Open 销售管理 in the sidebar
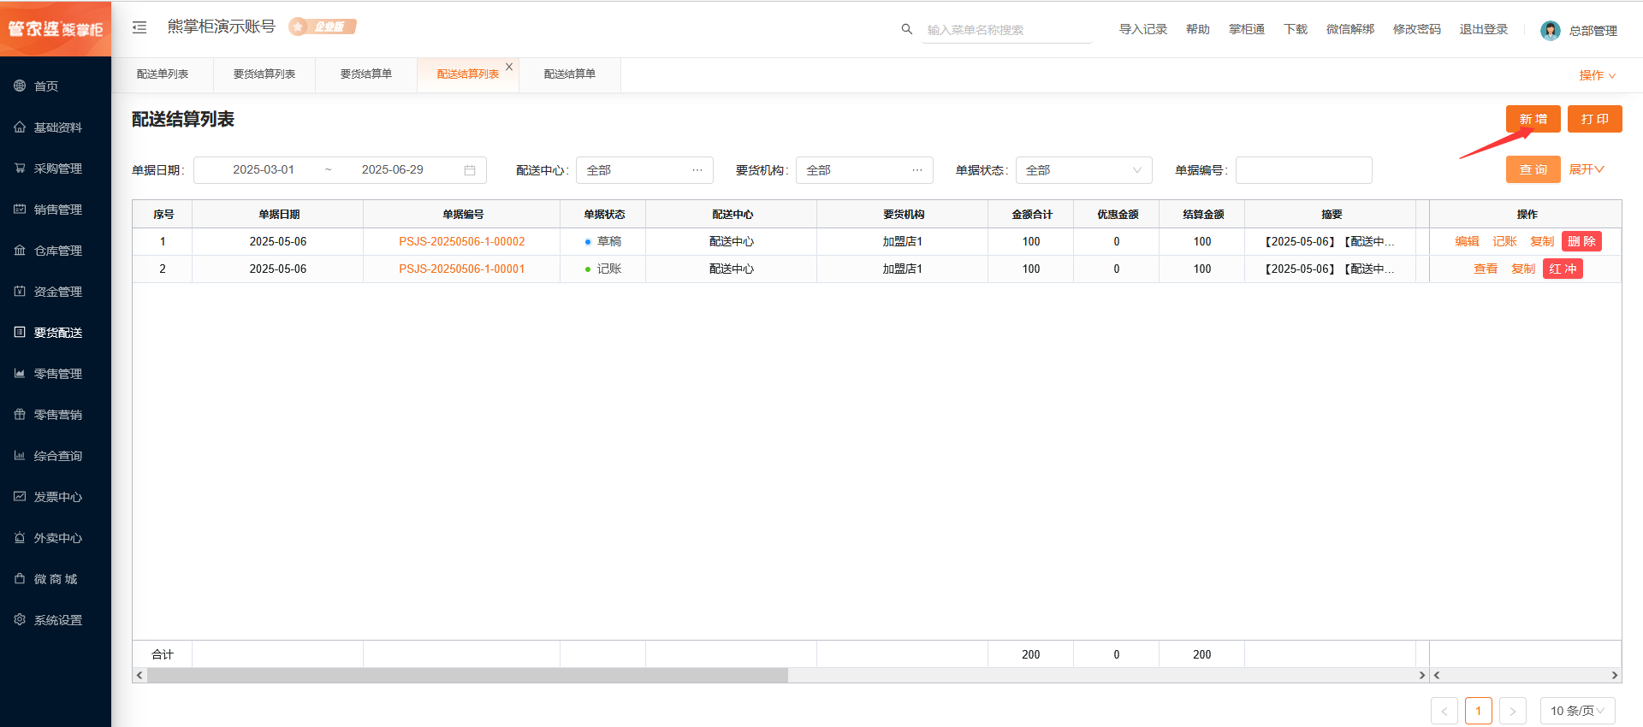 [x=56, y=209]
